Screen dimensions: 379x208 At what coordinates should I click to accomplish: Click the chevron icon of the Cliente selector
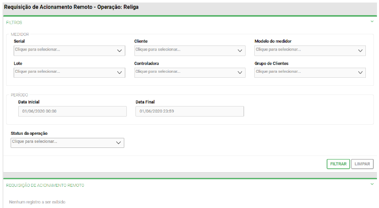[x=240, y=50]
